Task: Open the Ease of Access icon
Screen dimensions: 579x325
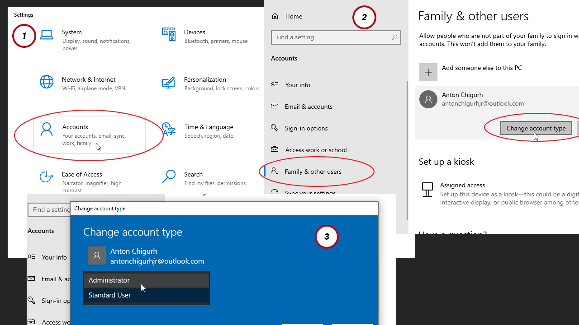Action: pos(47,176)
